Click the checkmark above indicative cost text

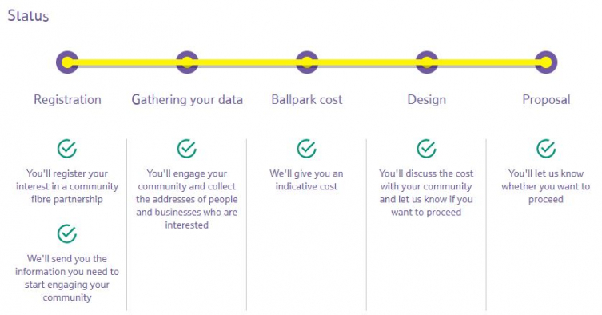point(307,148)
